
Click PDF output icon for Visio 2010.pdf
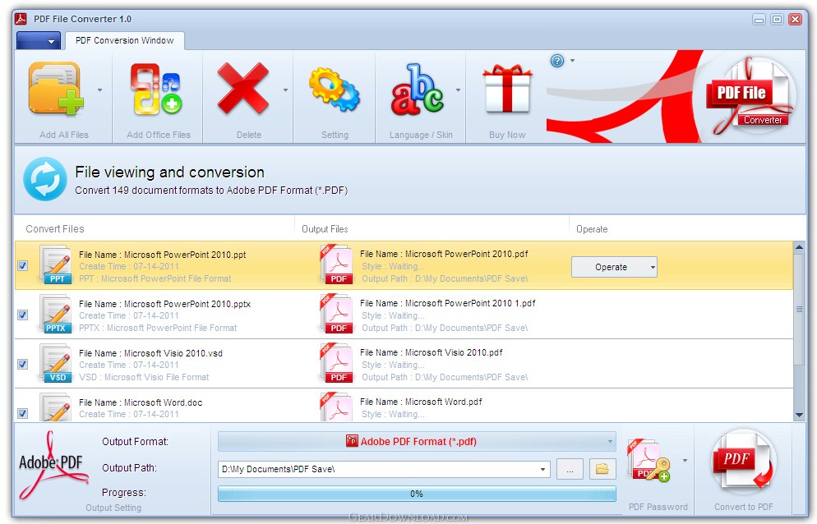336,364
